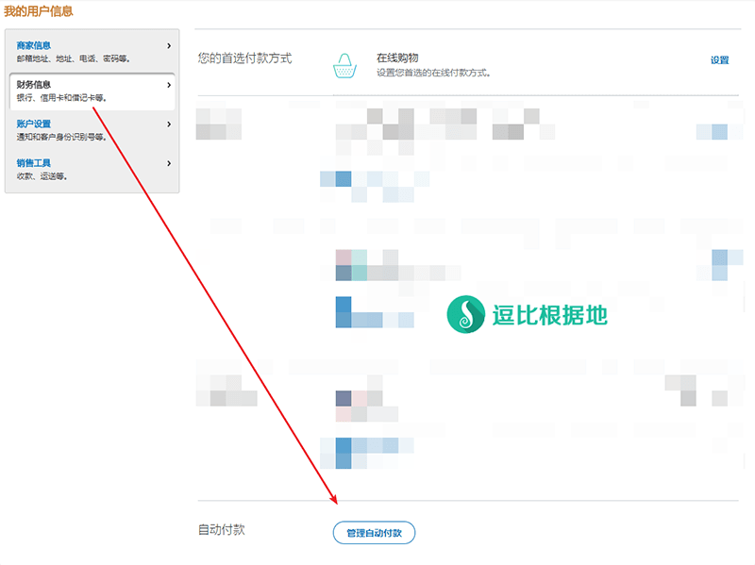755x565 pixels.
Task: Click the 设置您首选的在线付款方式 description text
Action: pos(433,73)
